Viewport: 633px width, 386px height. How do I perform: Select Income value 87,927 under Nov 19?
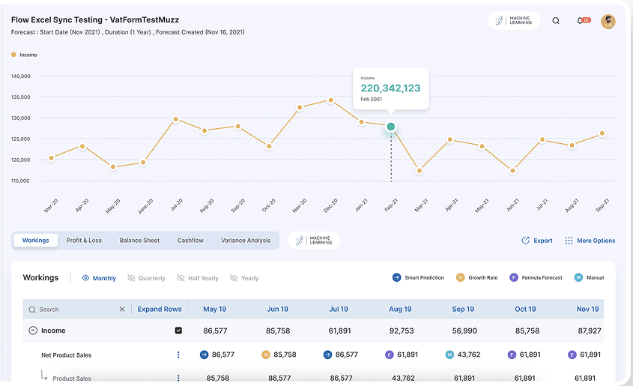tap(590, 331)
